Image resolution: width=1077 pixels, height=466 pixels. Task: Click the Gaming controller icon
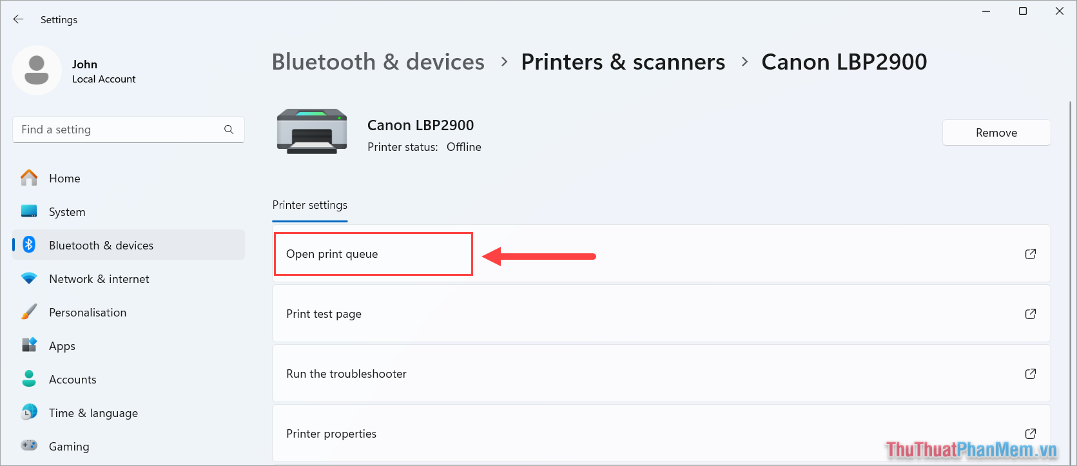point(29,446)
